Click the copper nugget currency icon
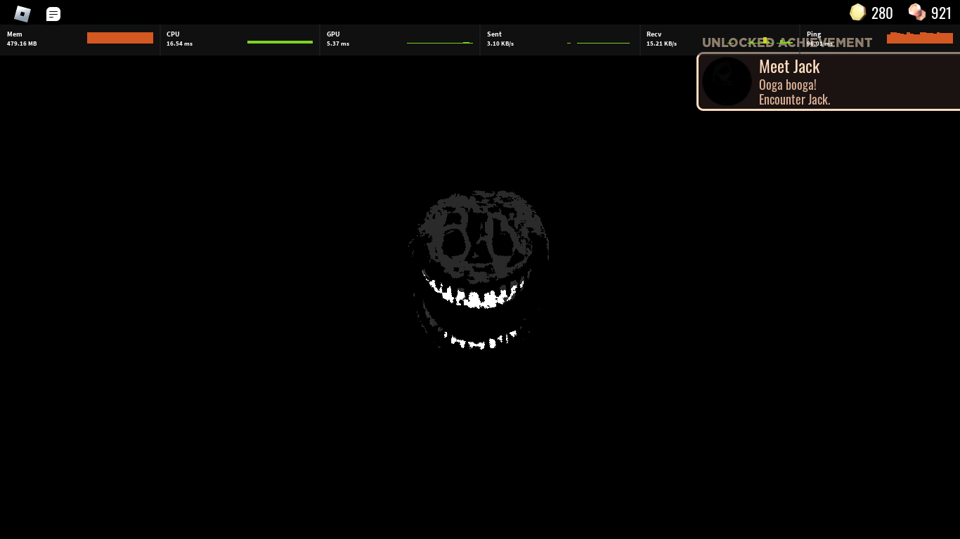The height and width of the screenshot is (539, 960). (917, 12)
